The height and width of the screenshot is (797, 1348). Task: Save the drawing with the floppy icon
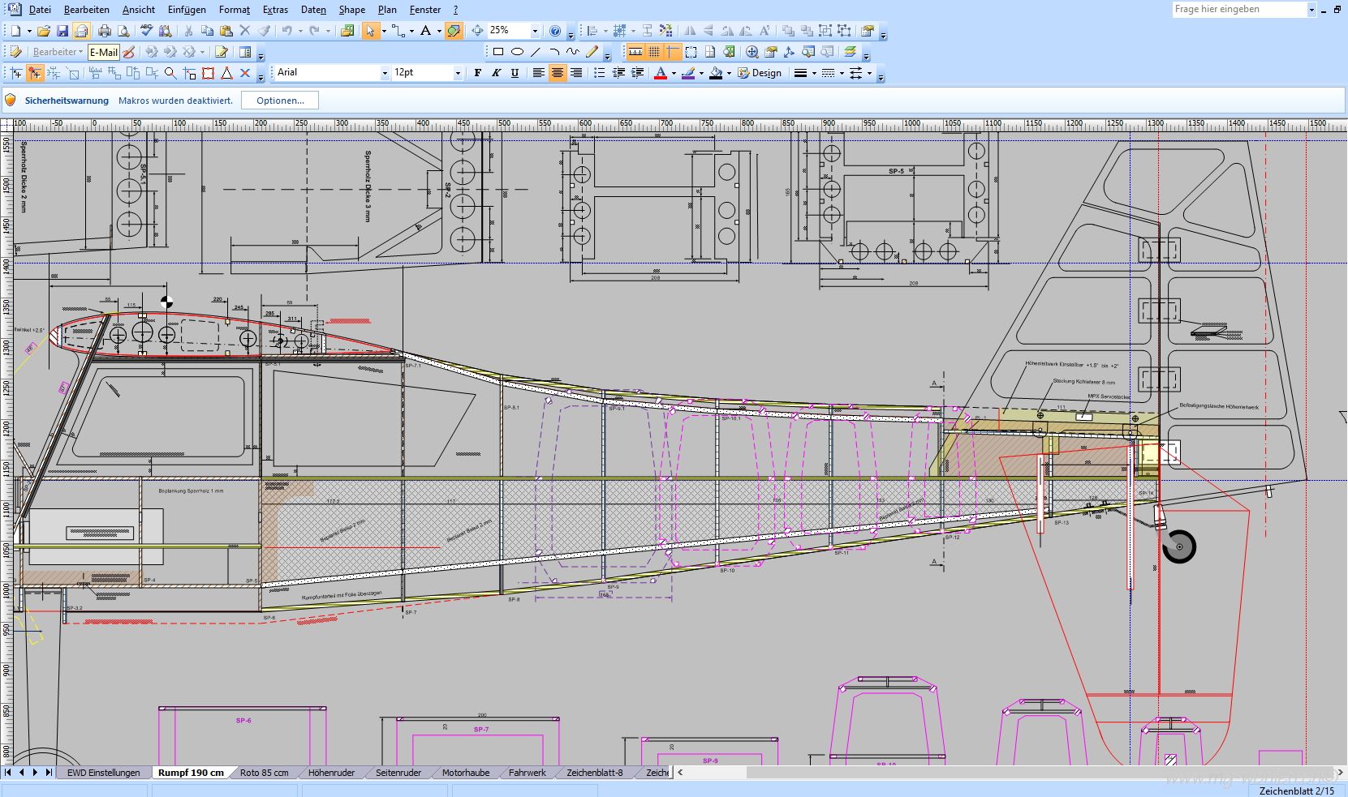click(62, 31)
